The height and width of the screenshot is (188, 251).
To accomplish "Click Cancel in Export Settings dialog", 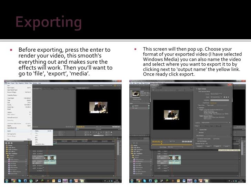I will [227, 146].
